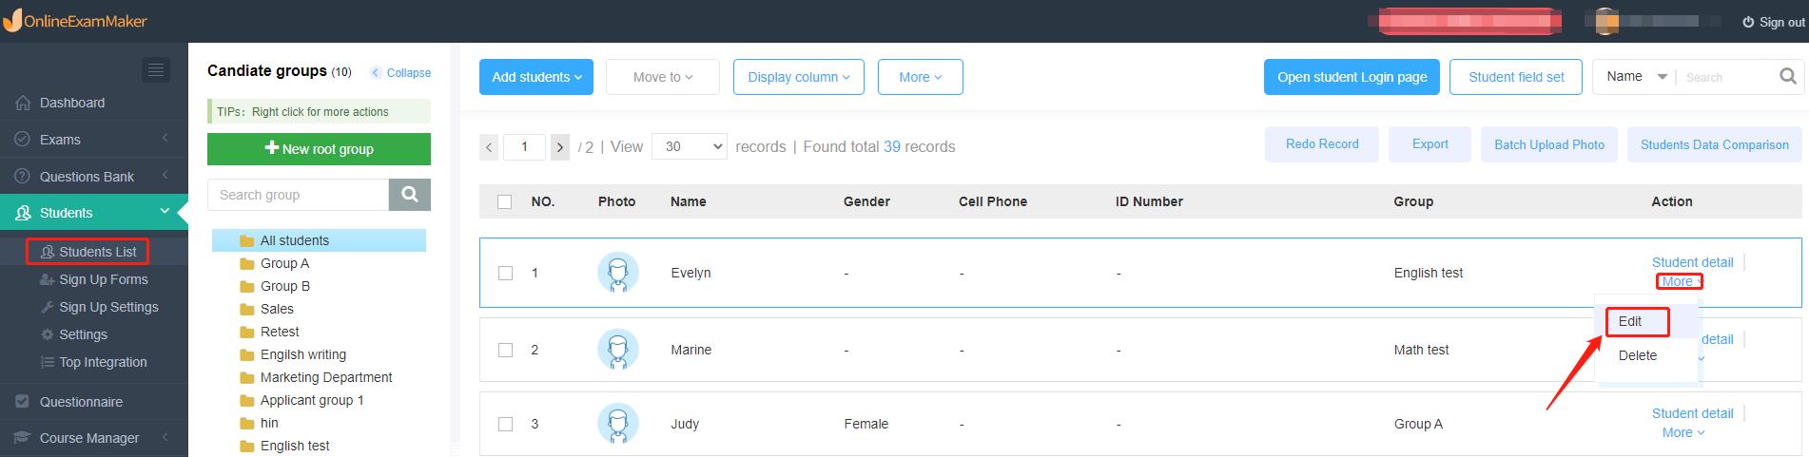Click the New root group button
Viewport: 1809px width, 457px height.
319,149
